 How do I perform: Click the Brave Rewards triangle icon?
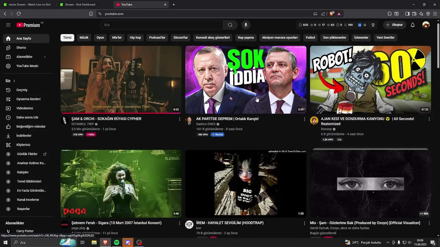pos(339,14)
